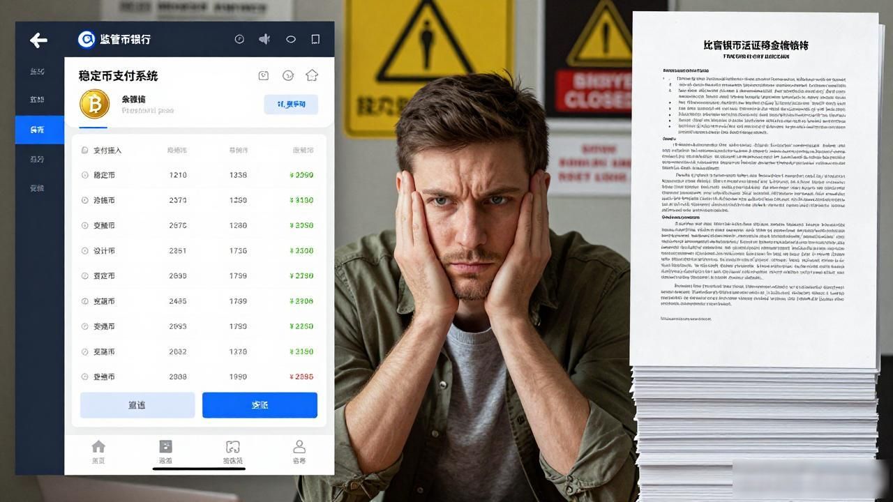Open the house icon in the white header

[312, 75]
